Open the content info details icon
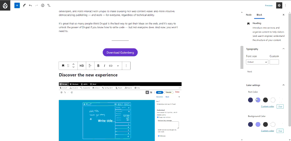 43,5
